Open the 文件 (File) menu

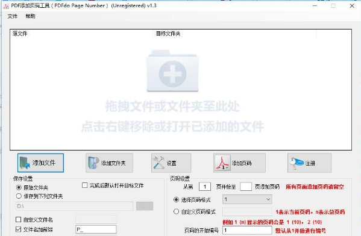[13, 16]
